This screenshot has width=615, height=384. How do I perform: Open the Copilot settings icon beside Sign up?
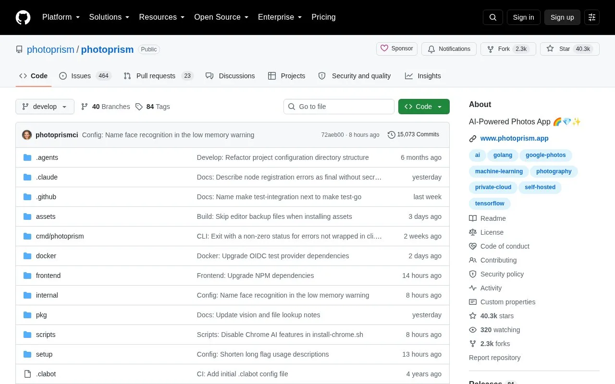(x=592, y=17)
